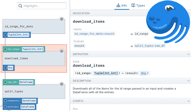The image size is (191, 111).
Task: Collapse the DEFINITION section chevron
Action: click(x=188, y=54)
